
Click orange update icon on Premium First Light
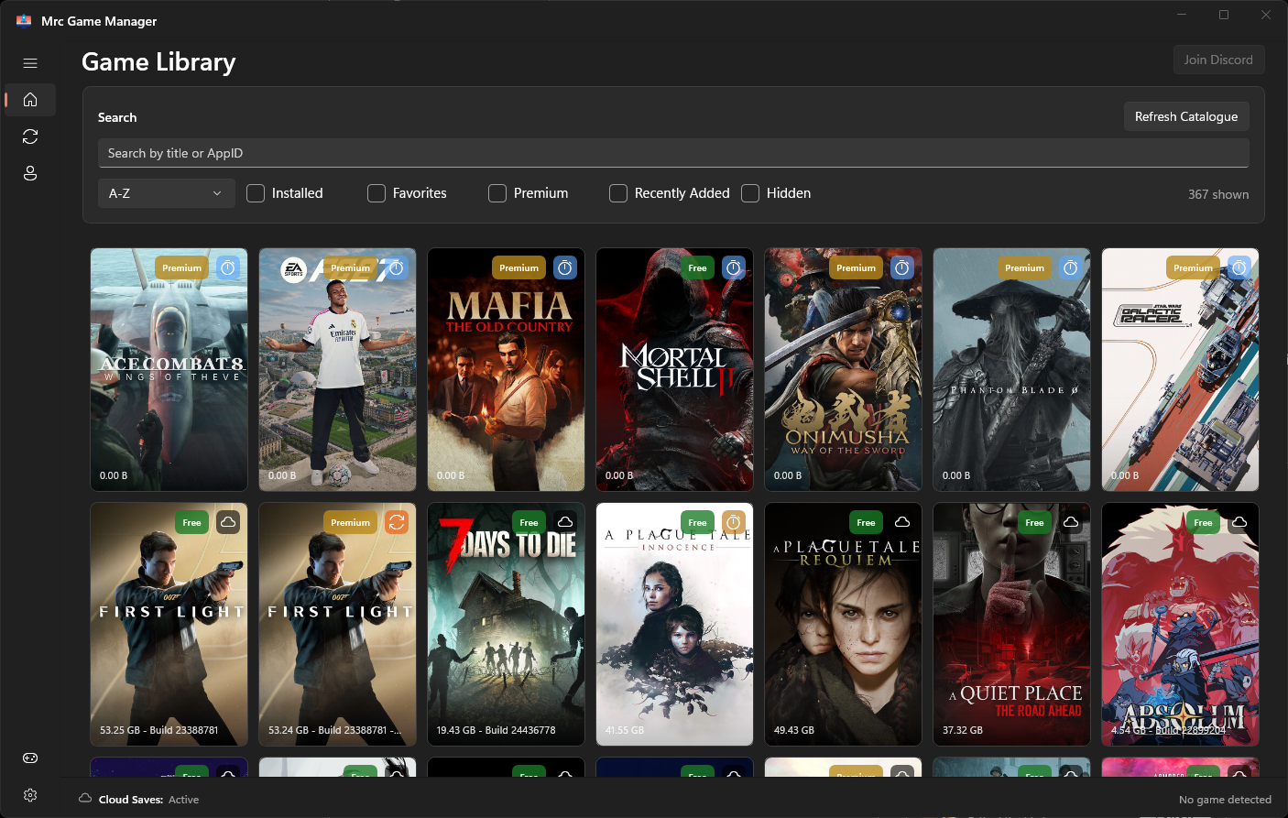click(397, 522)
